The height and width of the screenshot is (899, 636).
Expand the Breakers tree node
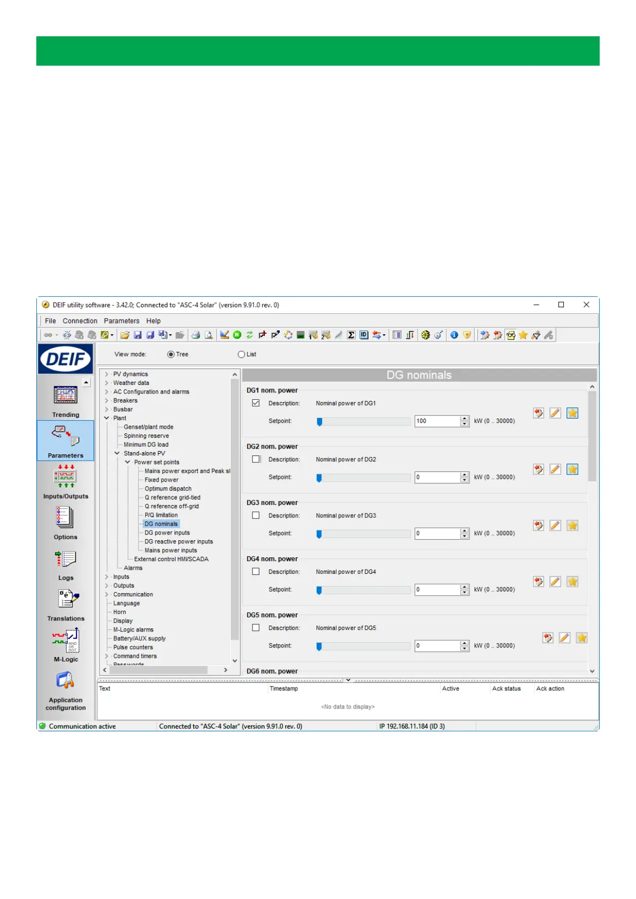click(107, 400)
